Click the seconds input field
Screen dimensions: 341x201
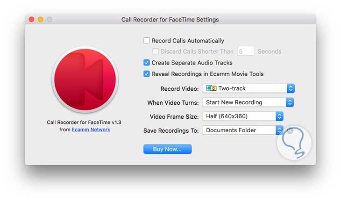point(245,51)
